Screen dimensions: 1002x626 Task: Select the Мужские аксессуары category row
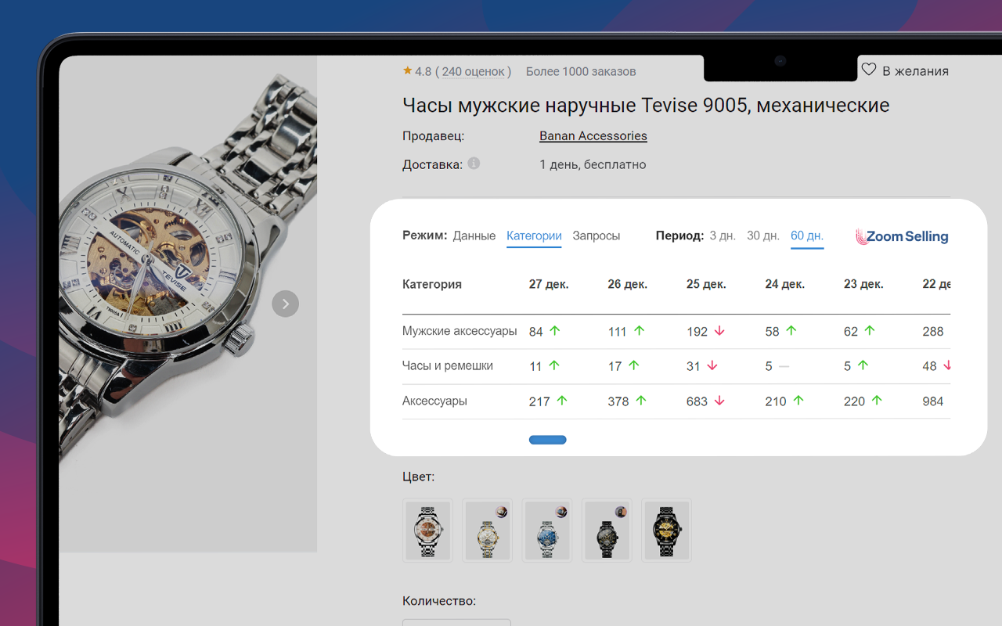676,332
